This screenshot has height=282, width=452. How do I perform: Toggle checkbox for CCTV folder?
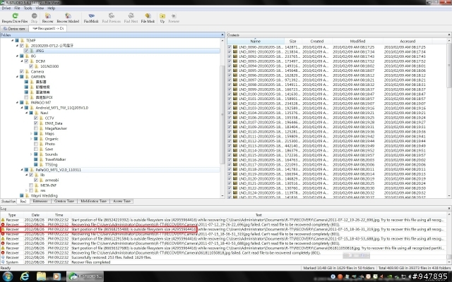click(x=36, y=118)
